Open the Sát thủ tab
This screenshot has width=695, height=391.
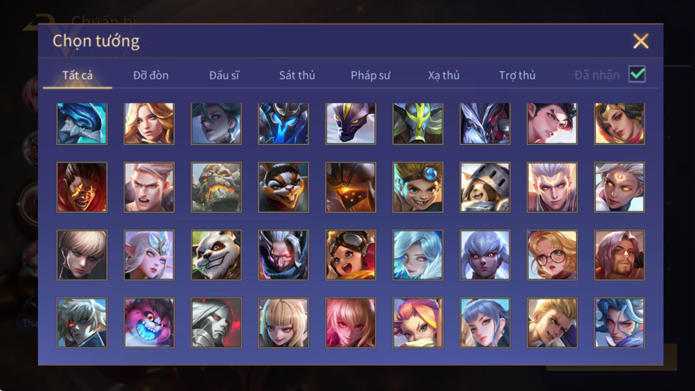coord(297,75)
